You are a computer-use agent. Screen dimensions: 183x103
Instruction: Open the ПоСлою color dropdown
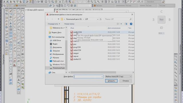click(x=104, y=5)
